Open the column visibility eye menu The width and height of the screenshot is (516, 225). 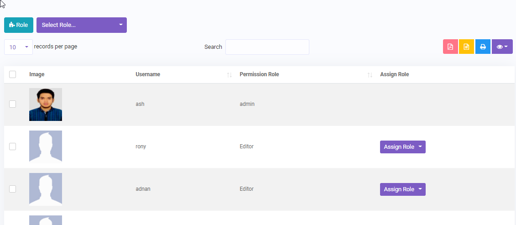(502, 47)
